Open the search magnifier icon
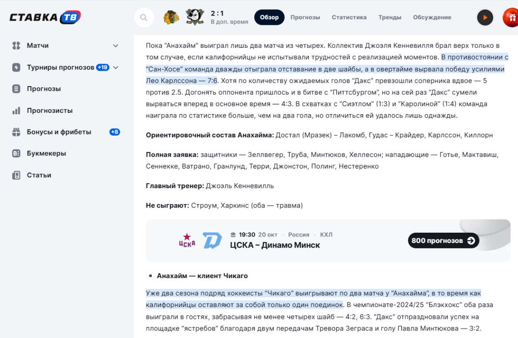Screen dimensions: 518x338 pyautogui.click(x=144, y=17)
